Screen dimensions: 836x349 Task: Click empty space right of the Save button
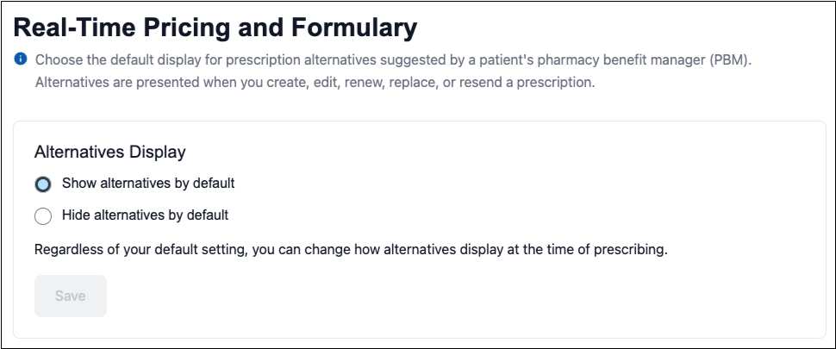pos(345,296)
